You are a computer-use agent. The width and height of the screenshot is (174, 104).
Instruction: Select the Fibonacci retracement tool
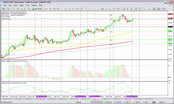[106, 9]
